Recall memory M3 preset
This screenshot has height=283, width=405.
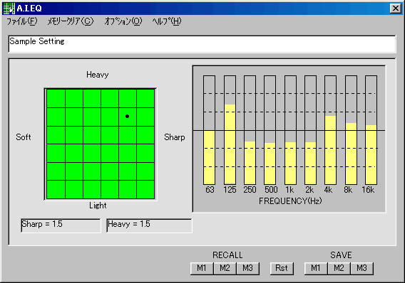pyautogui.click(x=247, y=268)
